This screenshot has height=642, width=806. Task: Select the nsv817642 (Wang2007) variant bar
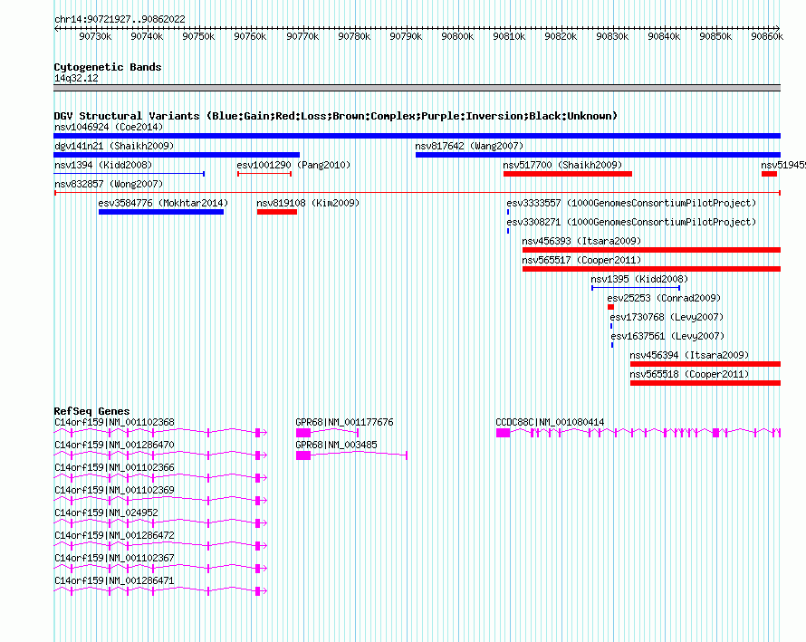click(x=598, y=155)
